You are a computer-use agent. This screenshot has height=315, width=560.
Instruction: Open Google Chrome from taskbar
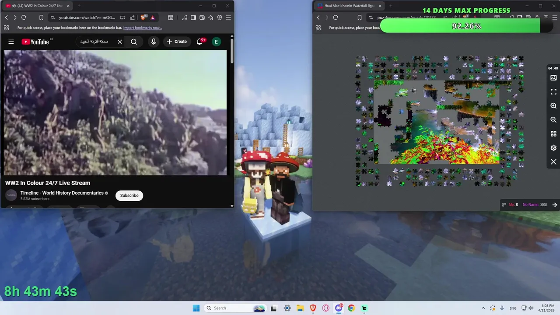(x=351, y=308)
